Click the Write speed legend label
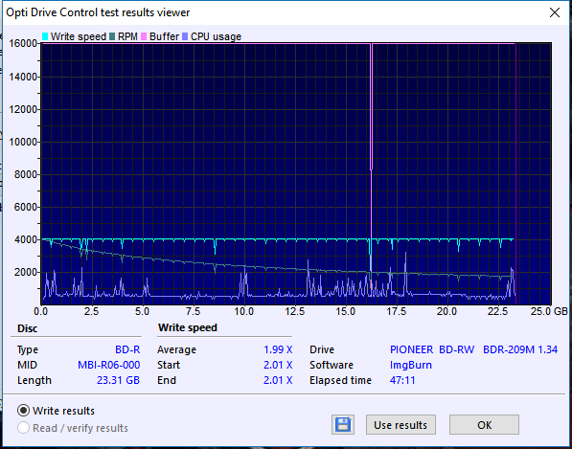 [x=78, y=36]
